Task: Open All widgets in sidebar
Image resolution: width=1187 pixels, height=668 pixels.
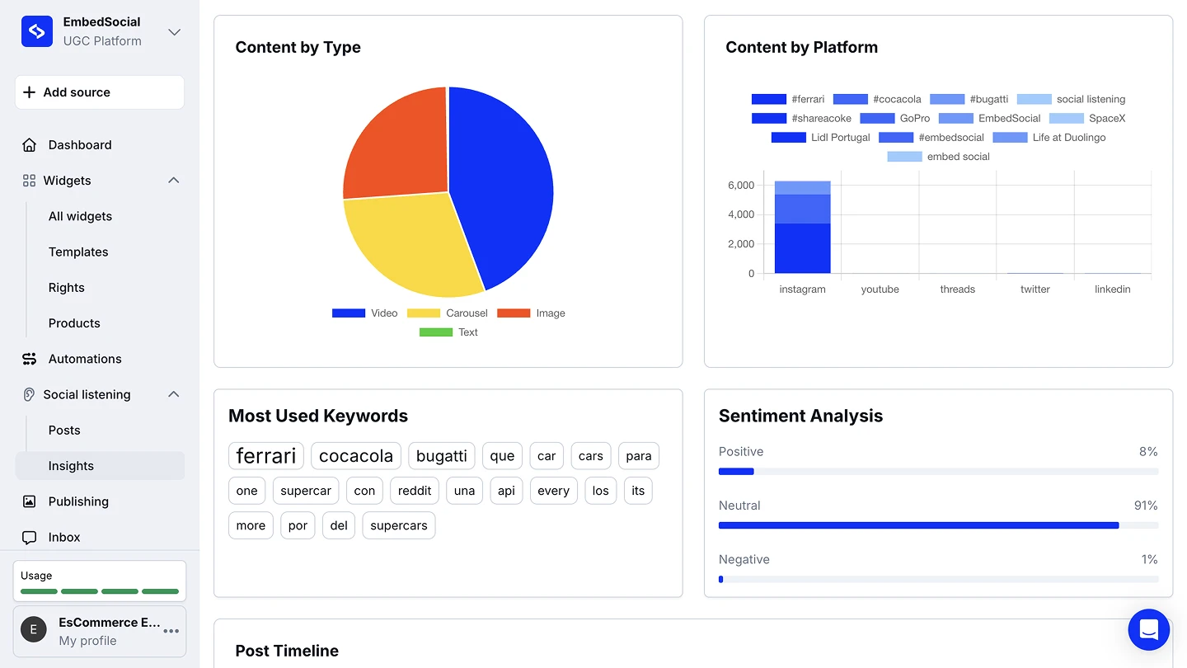Action: point(80,216)
